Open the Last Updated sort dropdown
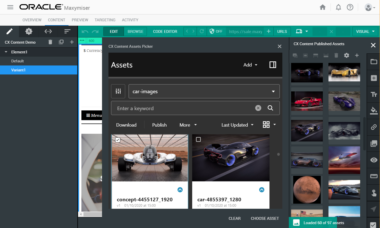Image resolution: width=380 pixels, height=228 pixels. tap(238, 125)
